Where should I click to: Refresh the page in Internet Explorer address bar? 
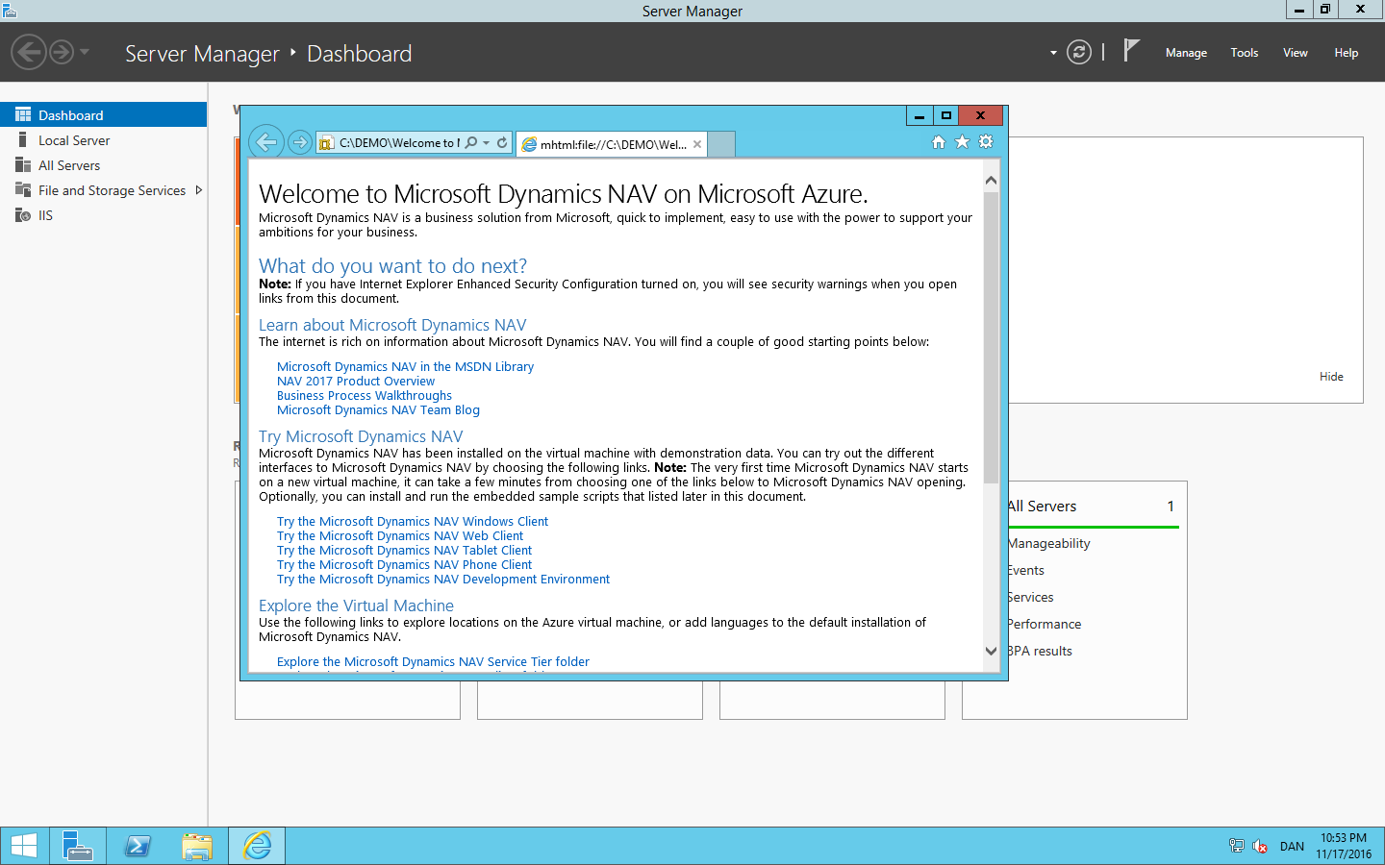pos(502,143)
